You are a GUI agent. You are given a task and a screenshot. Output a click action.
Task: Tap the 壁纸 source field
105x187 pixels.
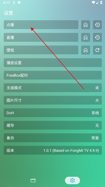tap(41, 50)
